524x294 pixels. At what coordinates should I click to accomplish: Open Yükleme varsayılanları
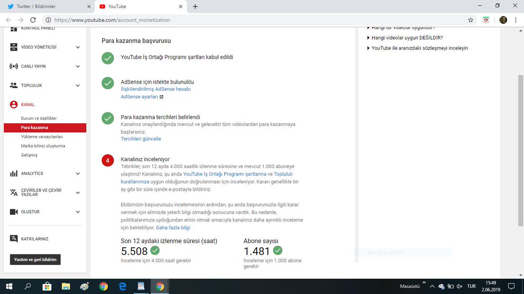pos(42,137)
